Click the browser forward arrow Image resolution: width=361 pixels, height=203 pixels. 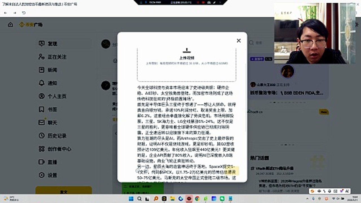point(15,13)
